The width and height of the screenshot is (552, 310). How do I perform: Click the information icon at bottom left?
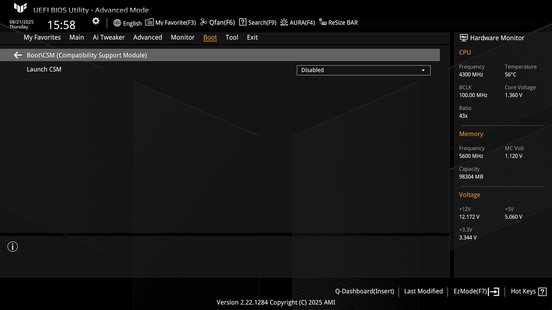[13, 247]
